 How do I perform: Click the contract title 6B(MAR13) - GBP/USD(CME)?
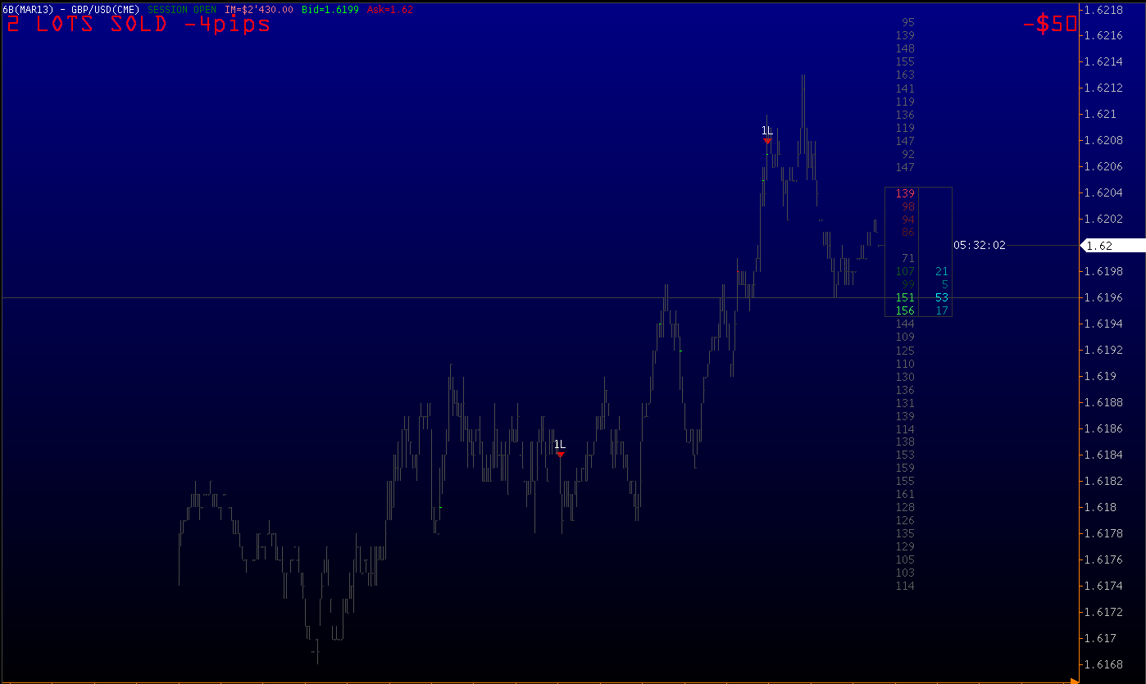click(72, 10)
